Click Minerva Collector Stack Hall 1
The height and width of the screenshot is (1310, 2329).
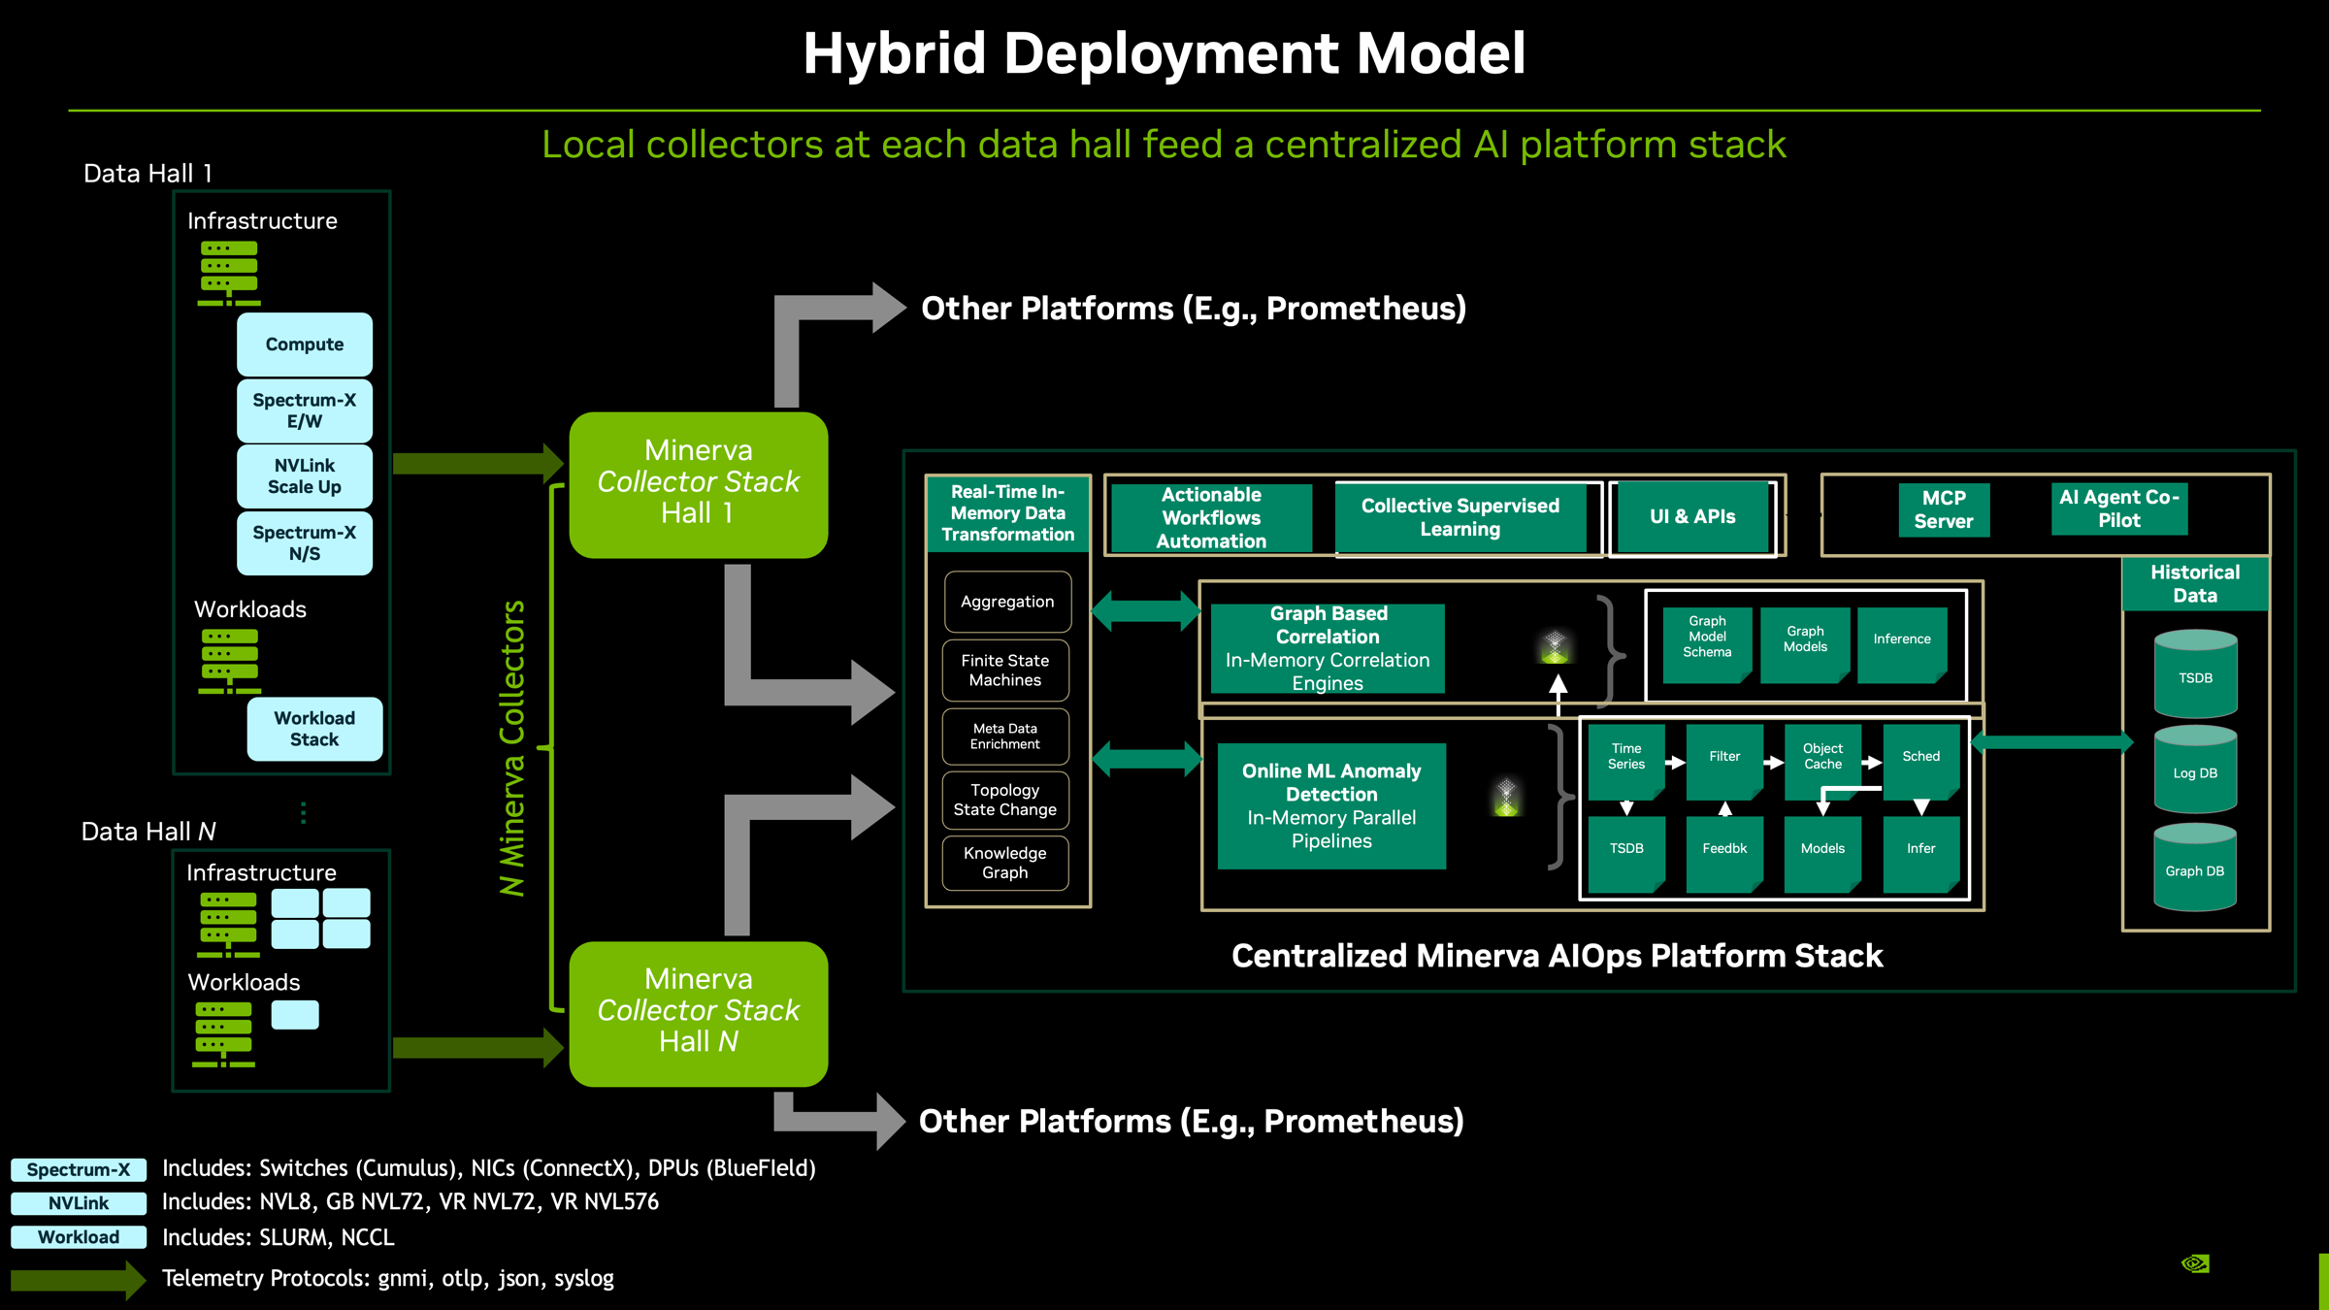tap(699, 484)
